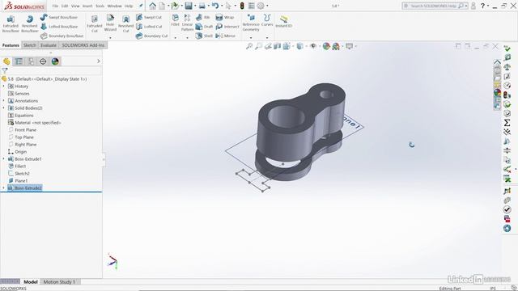This screenshot has width=518, height=291.
Task: Select the Revolved Cut tool
Action: click(126, 23)
